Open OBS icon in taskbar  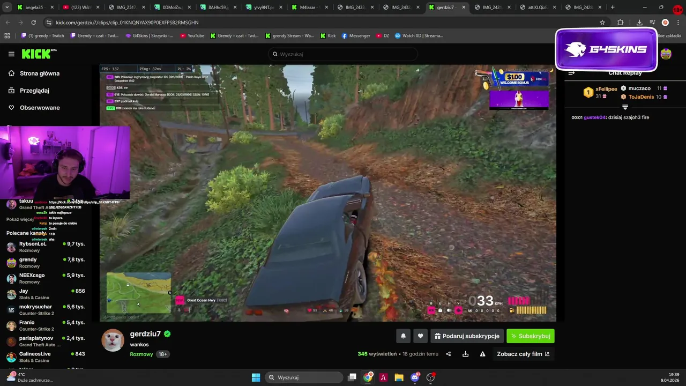click(430, 377)
